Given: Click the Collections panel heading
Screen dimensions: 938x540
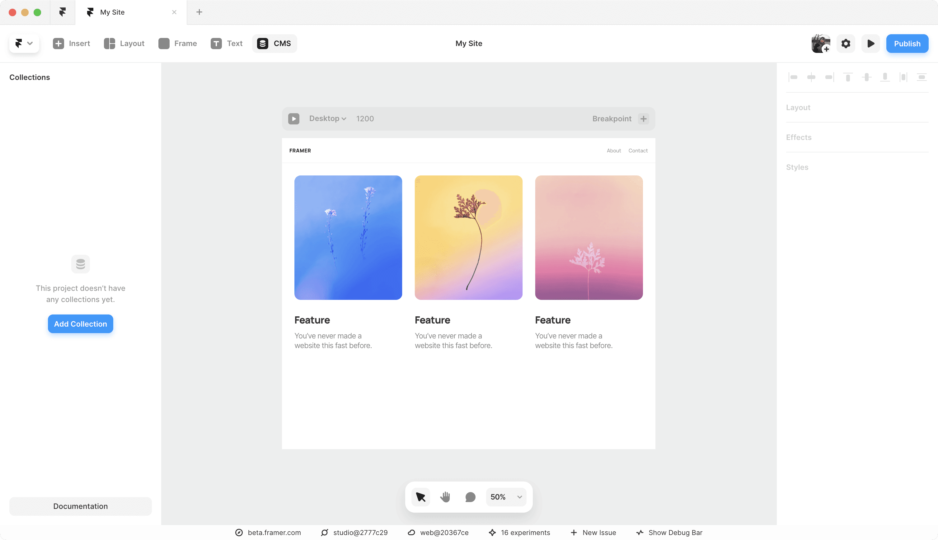Looking at the screenshot, I should 30,77.
